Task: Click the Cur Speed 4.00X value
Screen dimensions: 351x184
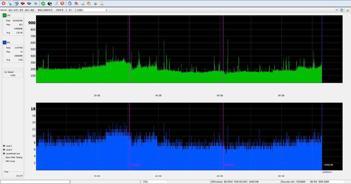Action: tap(13, 75)
